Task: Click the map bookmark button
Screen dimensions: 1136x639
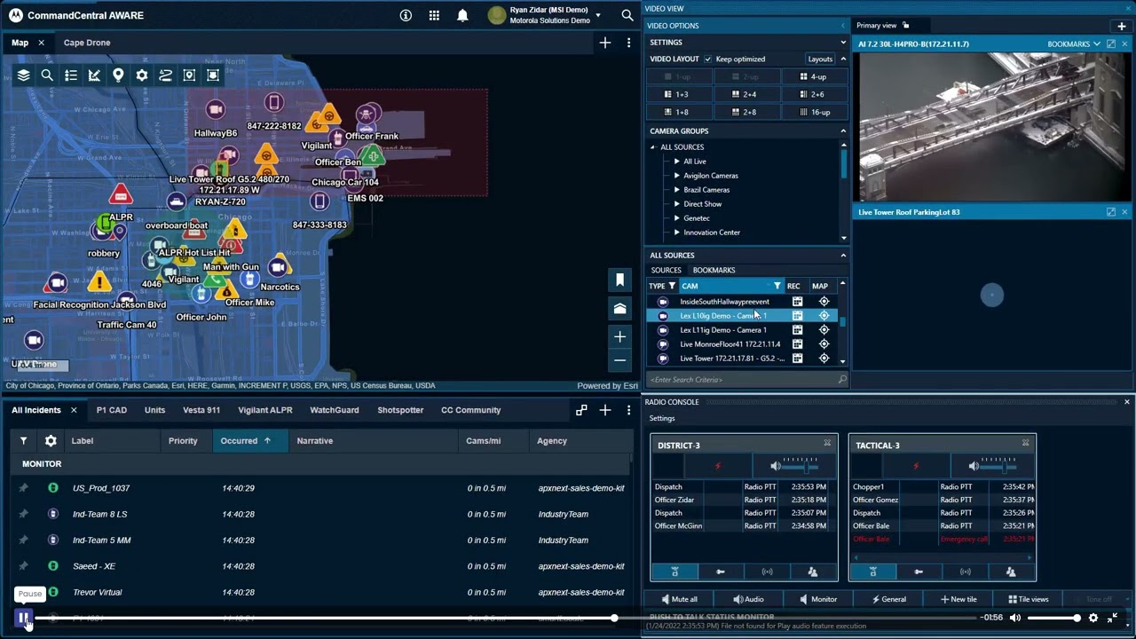Action: (x=619, y=280)
